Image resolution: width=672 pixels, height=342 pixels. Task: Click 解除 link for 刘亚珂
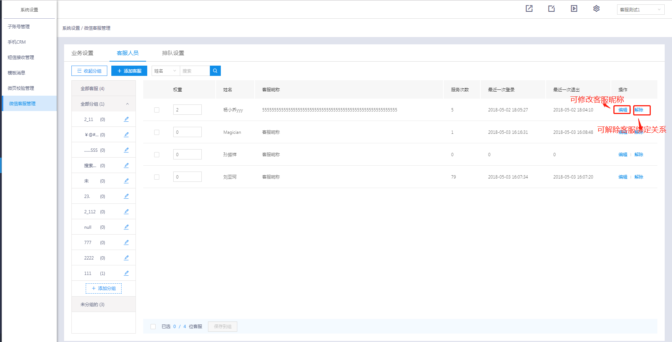[639, 177]
